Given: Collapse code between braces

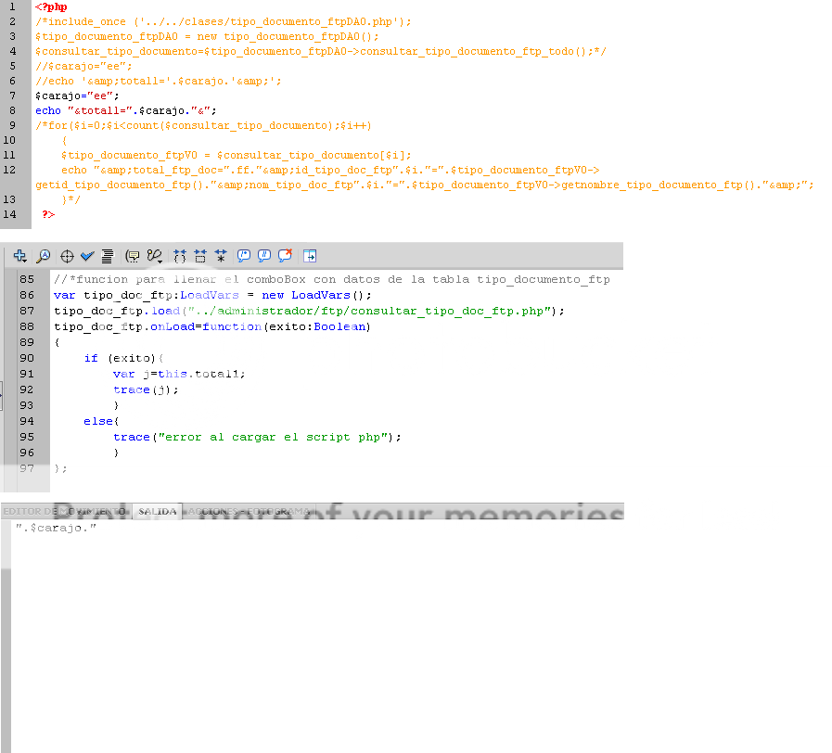Looking at the screenshot, I should 180,256.
